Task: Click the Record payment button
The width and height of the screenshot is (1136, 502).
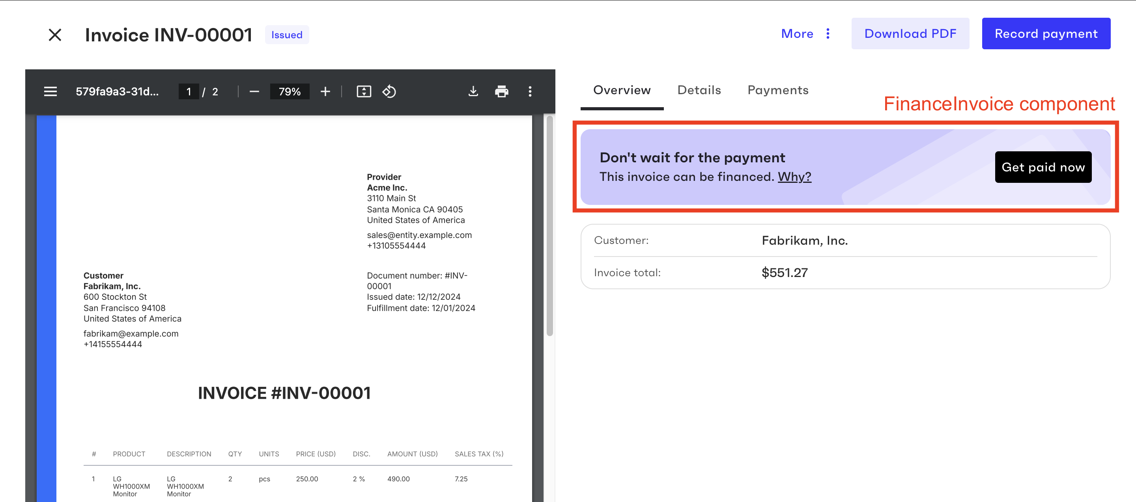Action: 1046,33
